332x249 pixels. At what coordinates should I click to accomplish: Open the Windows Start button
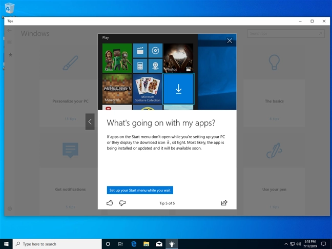pyautogui.click(x=6, y=244)
